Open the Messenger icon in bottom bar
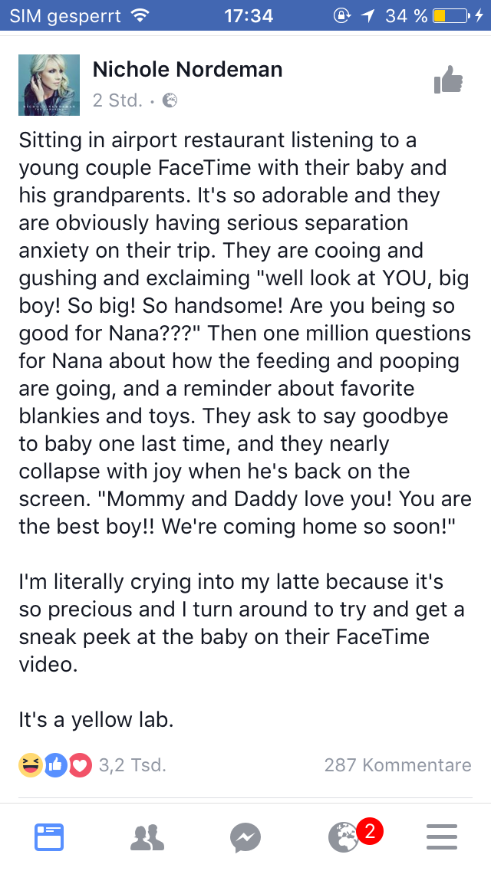Viewport: 491px width, 871px height. click(x=245, y=836)
